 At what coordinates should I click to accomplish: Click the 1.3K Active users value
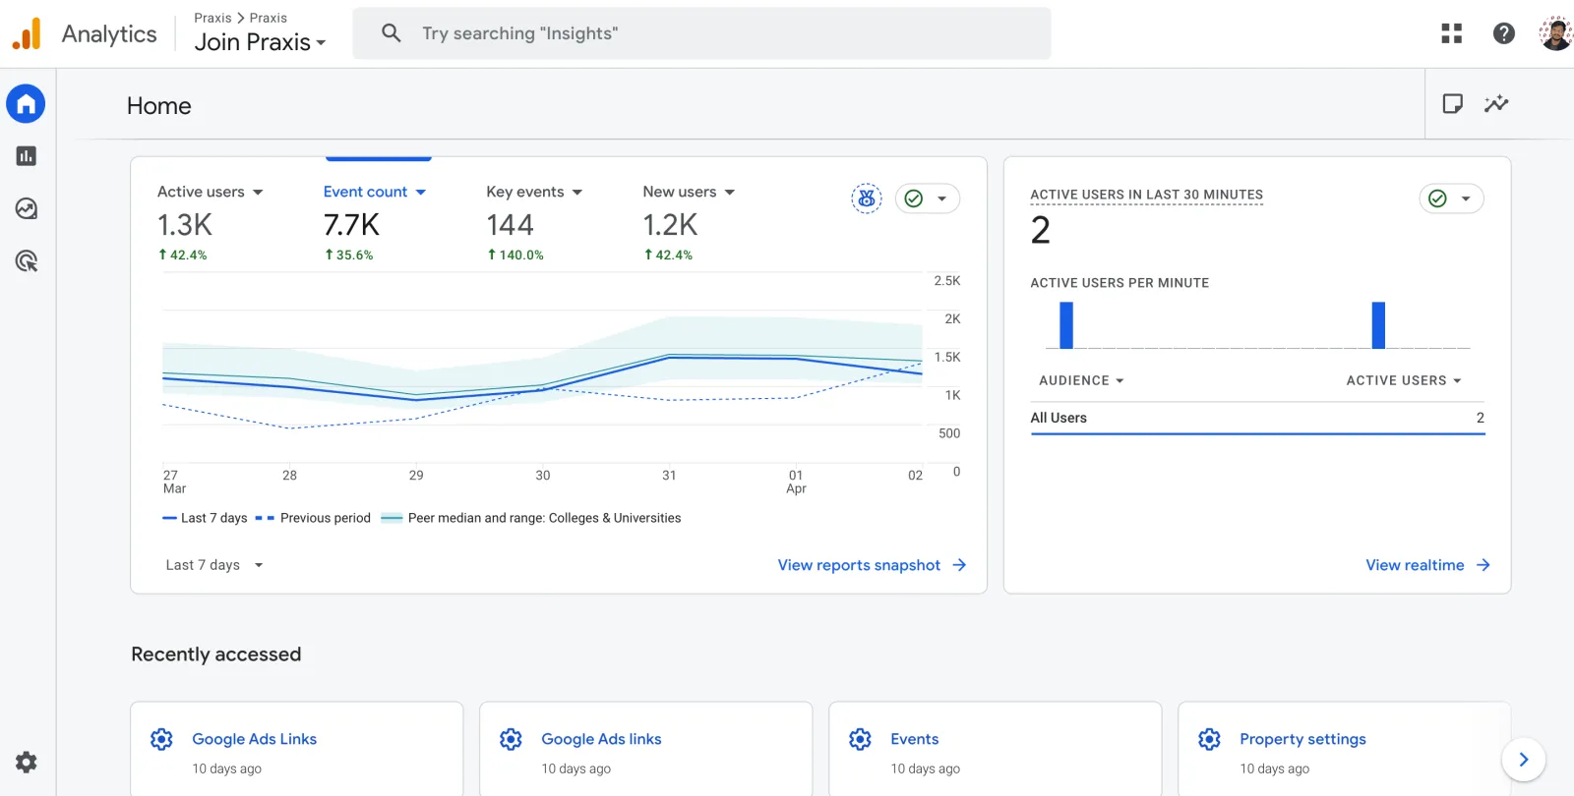pos(185,225)
